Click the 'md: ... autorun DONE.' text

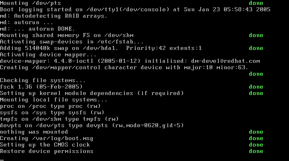click(x=37, y=29)
